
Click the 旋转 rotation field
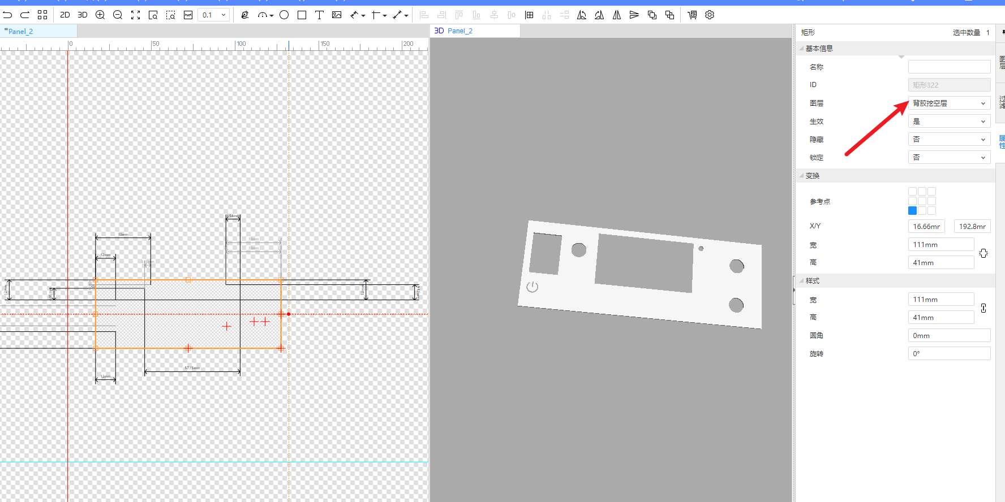949,353
